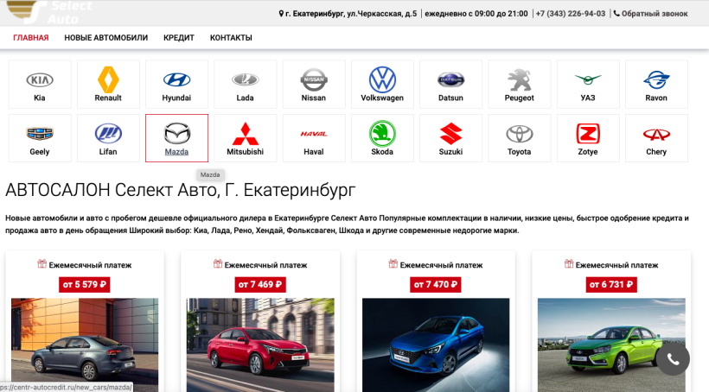Click the working hours 'ежедневно с 09:00 до 21:00'

pyautogui.click(x=476, y=14)
